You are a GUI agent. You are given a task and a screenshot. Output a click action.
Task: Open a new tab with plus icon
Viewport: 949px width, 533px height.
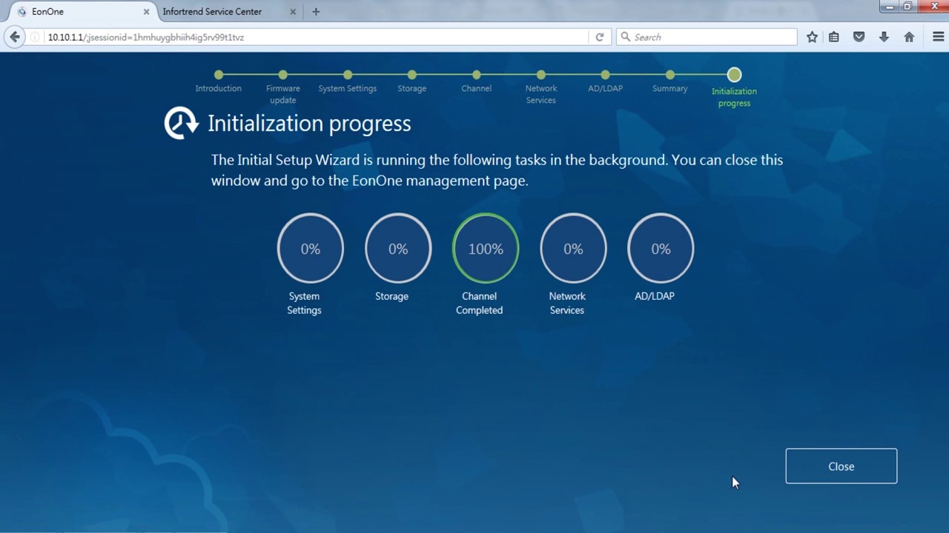coord(316,12)
